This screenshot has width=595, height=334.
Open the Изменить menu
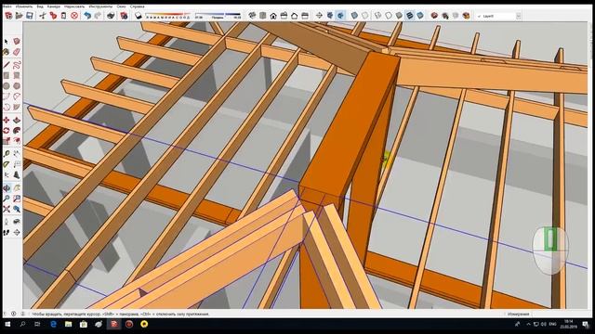(x=24, y=6)
